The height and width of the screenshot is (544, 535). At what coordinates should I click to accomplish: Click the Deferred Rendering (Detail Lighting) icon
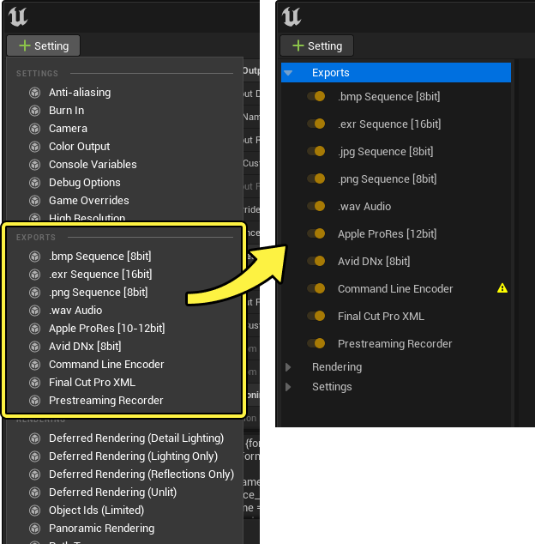coord(34,438)
